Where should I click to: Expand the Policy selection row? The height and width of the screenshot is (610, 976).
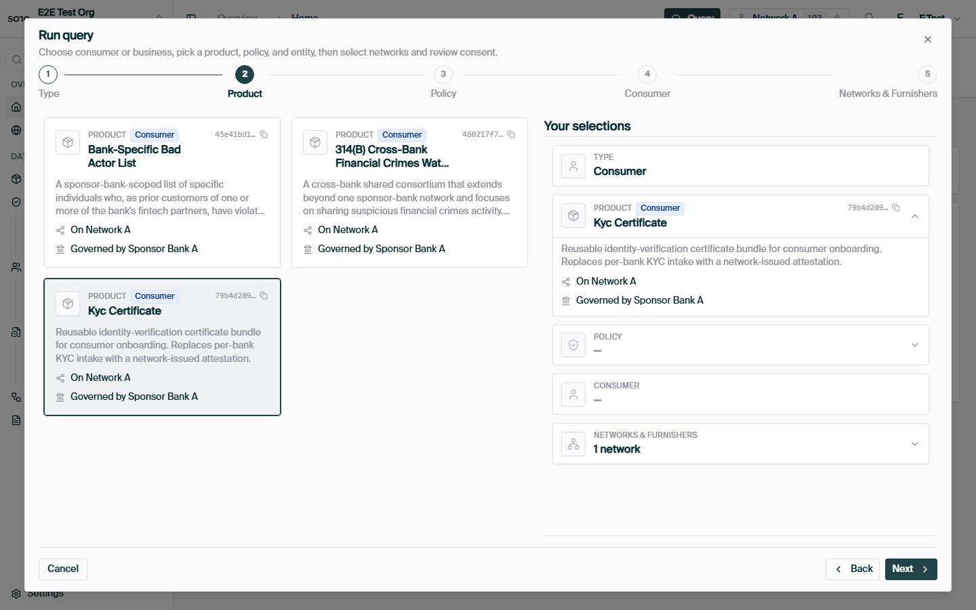click(915, 345)
